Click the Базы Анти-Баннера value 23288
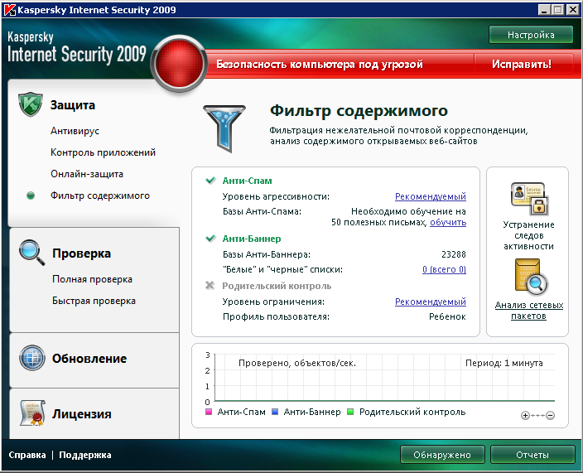The image size is (583, 473). coord(454,254)
